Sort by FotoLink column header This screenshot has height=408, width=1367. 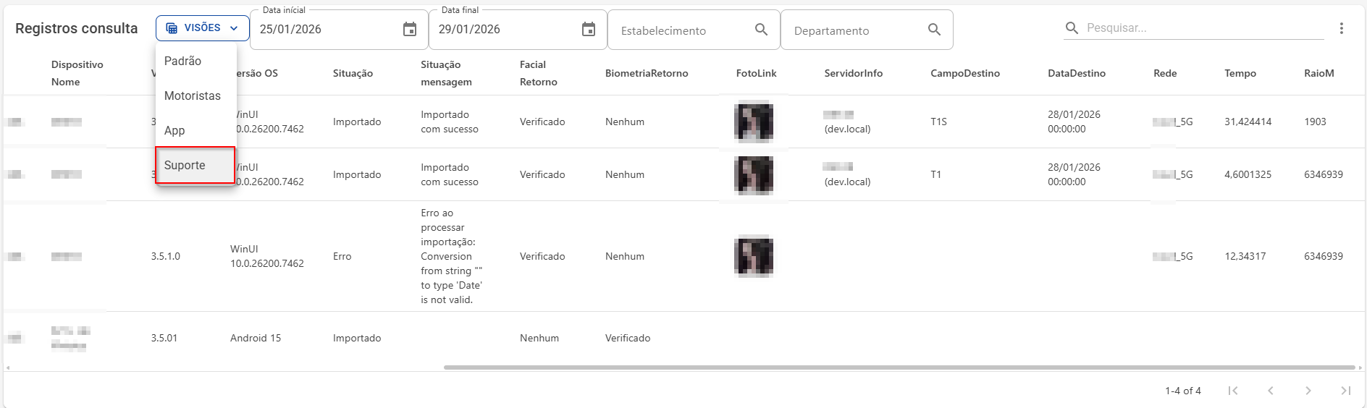coord(756,73)
